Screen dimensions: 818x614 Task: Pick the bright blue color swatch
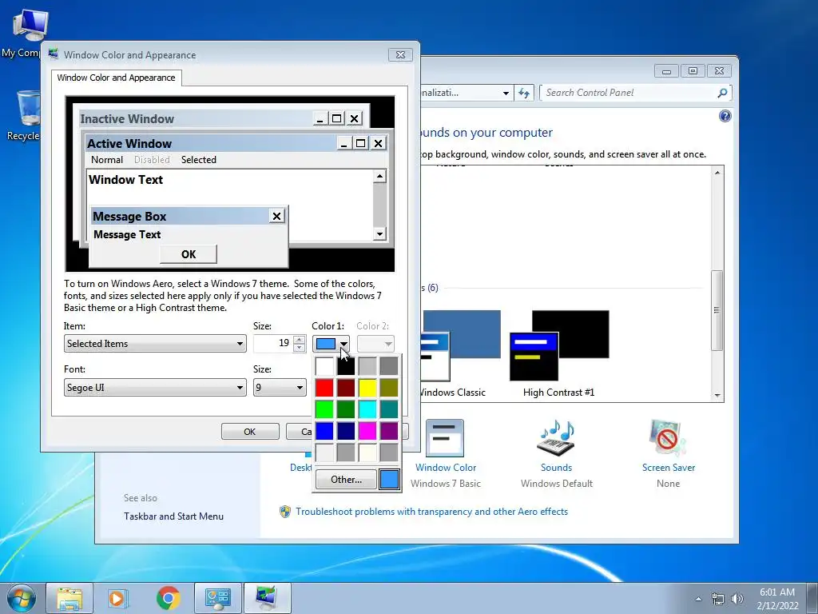click(x=324, y=431)
